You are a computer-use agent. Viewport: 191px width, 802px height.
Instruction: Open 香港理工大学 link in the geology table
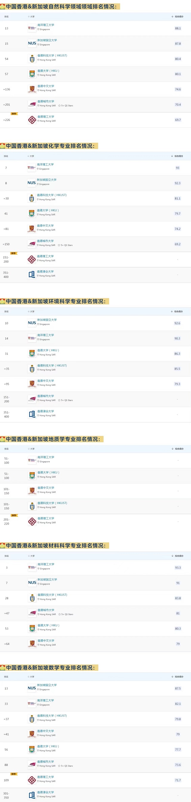click(46, 518)
